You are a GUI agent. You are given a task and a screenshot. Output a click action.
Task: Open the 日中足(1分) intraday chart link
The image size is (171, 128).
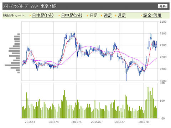pos(43,15)
